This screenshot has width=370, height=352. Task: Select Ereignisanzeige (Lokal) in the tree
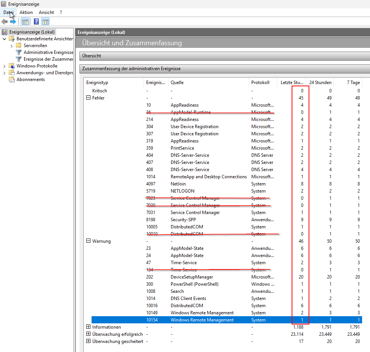[32, 32]
